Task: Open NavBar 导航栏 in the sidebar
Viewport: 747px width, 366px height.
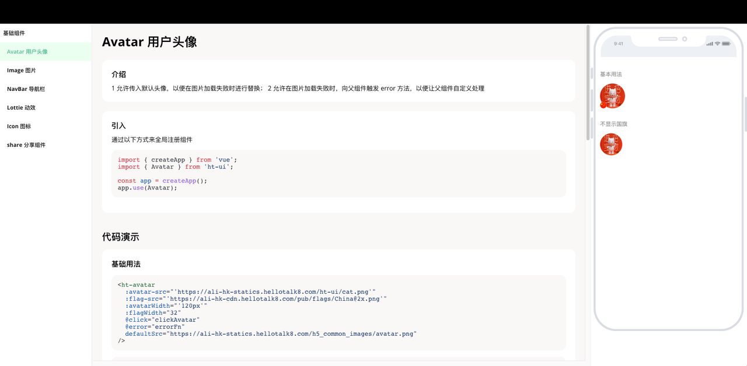Action: (x=46, y=89)
